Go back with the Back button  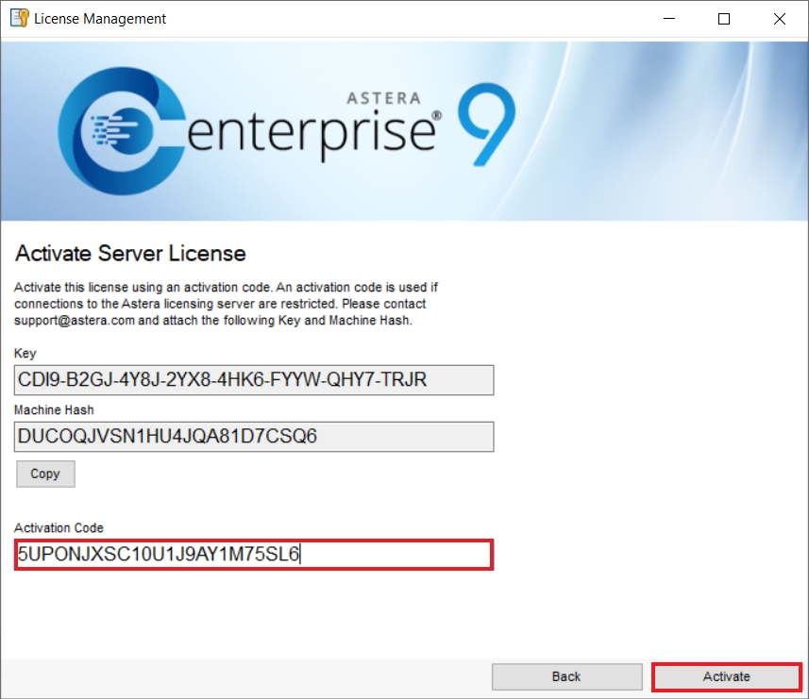coord(566,676)
